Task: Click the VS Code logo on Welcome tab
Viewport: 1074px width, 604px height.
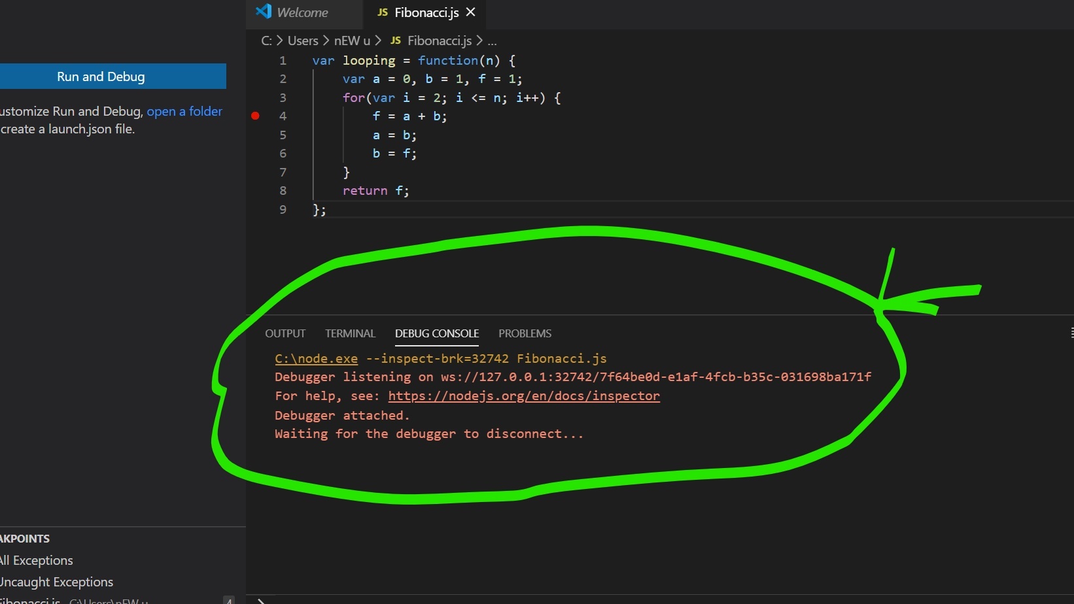Action: click(264, 12)
